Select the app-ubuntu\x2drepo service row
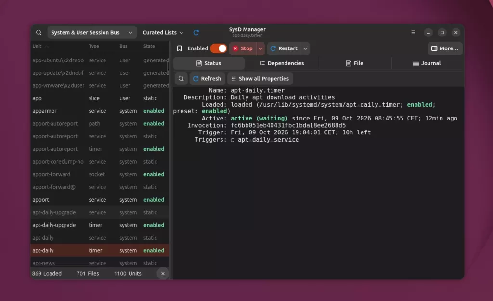This screenshot has width=493, height=301. point(100,60)
